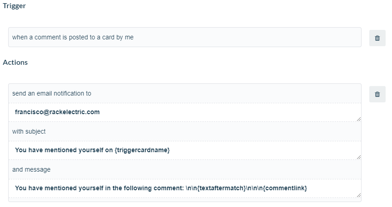The width and height of the screenshot is (392, 207).
Task: Click the Actions section heading
Action: (15, 62)
